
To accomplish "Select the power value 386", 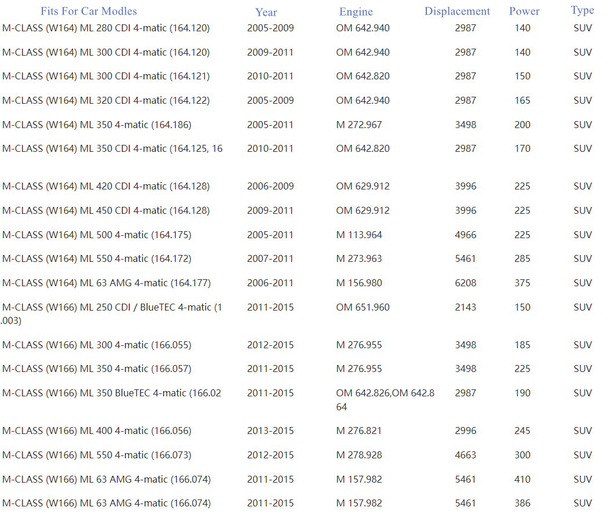I will (x=523, y=503).
